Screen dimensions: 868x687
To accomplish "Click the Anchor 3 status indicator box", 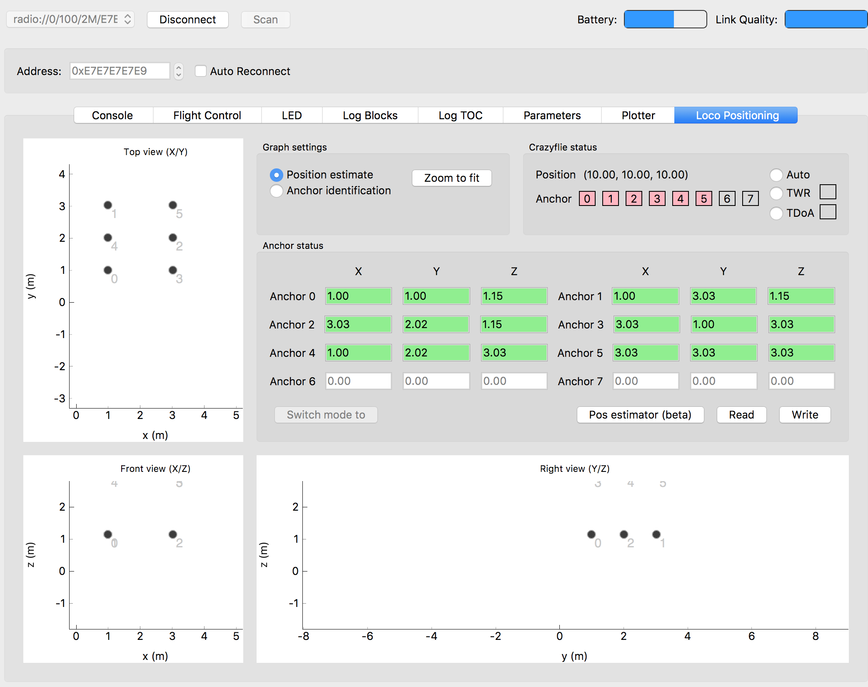I will [657, 198].
